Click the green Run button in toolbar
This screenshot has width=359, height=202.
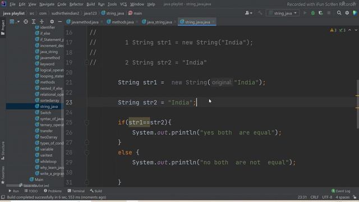pos(305,13)
